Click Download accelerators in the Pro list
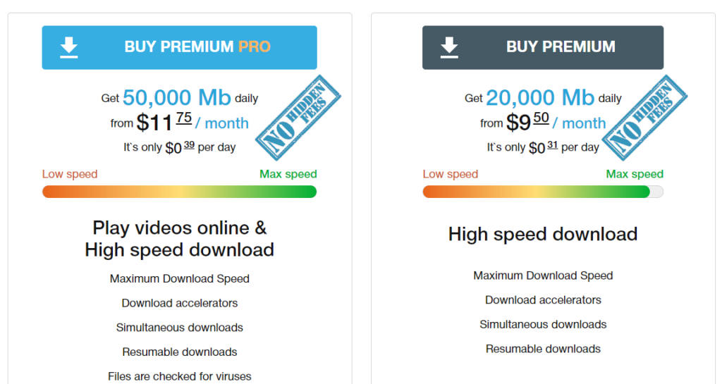 [x=180, y=303]
